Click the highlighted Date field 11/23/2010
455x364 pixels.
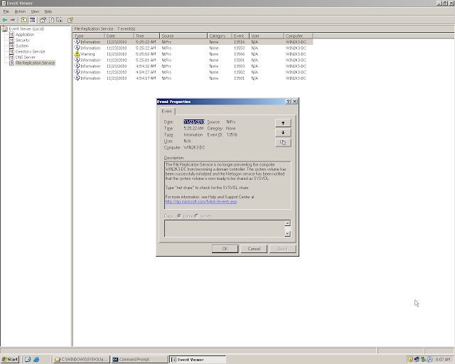coord(194,122)
